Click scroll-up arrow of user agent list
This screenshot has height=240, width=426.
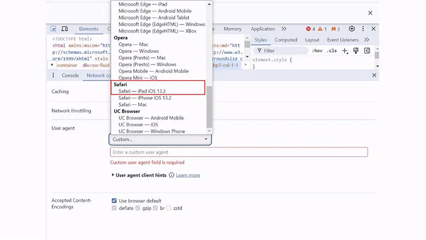[209, 4]
